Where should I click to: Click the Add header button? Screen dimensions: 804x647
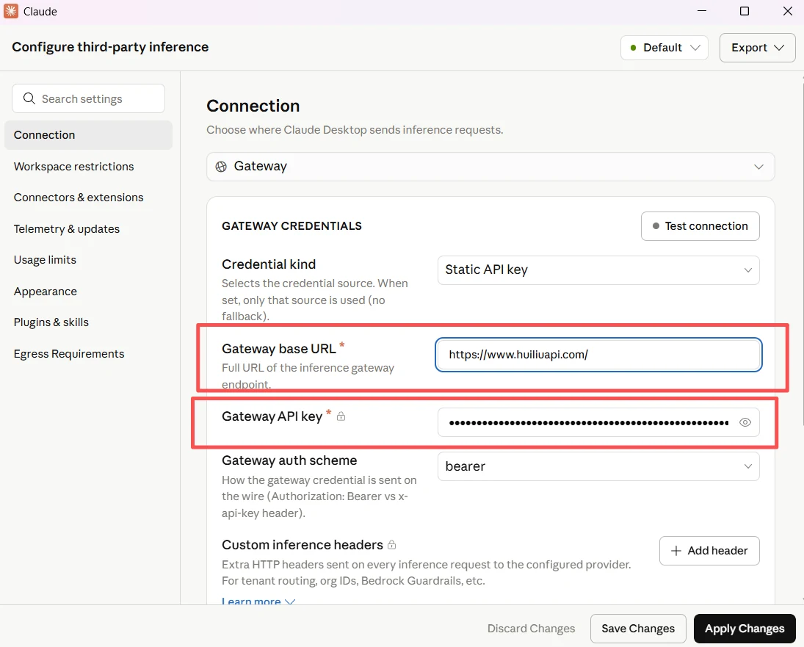coord(709,551)
